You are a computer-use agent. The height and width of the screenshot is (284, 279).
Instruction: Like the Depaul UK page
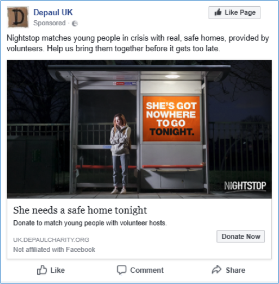234,12
